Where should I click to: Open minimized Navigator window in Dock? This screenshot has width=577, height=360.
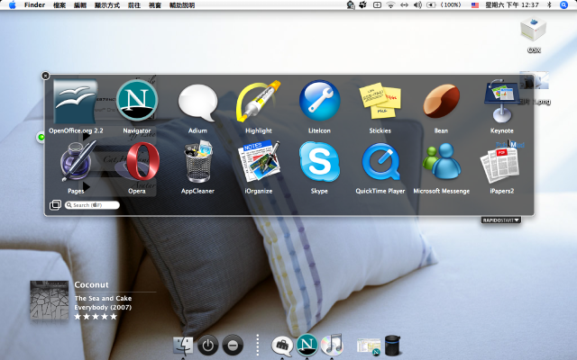click(x=369, y=347)
